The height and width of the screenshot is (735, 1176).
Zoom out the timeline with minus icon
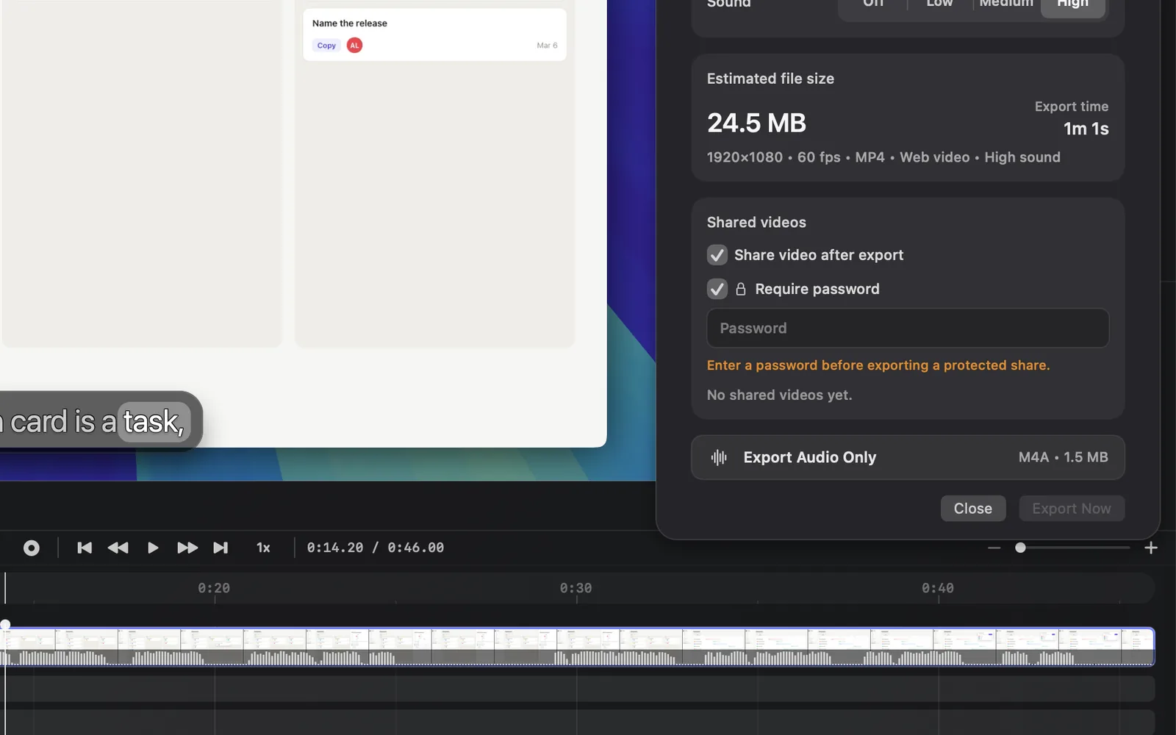coord(994,548)
